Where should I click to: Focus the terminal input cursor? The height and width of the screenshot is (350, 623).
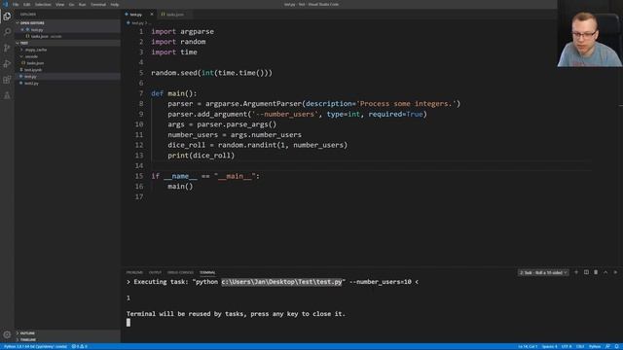click(x=128, y=322)
